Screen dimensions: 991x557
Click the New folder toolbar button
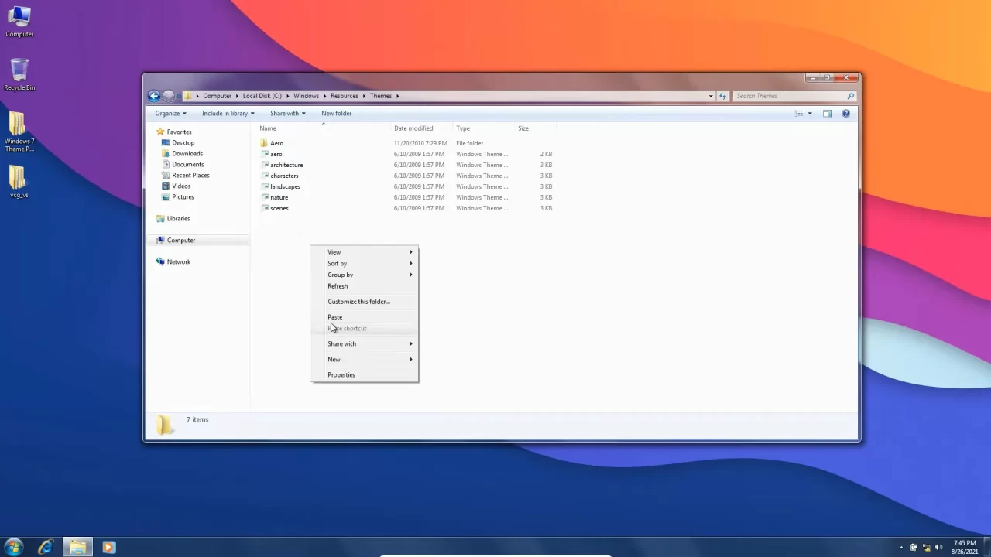[x=337, y=114]
